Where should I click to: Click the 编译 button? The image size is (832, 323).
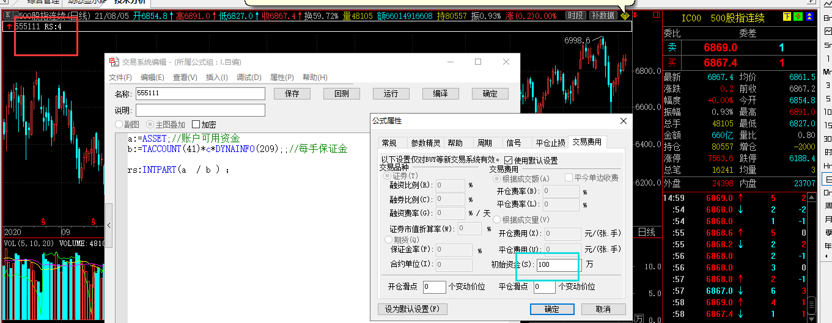pyautogui.click(x=440, y=93)
